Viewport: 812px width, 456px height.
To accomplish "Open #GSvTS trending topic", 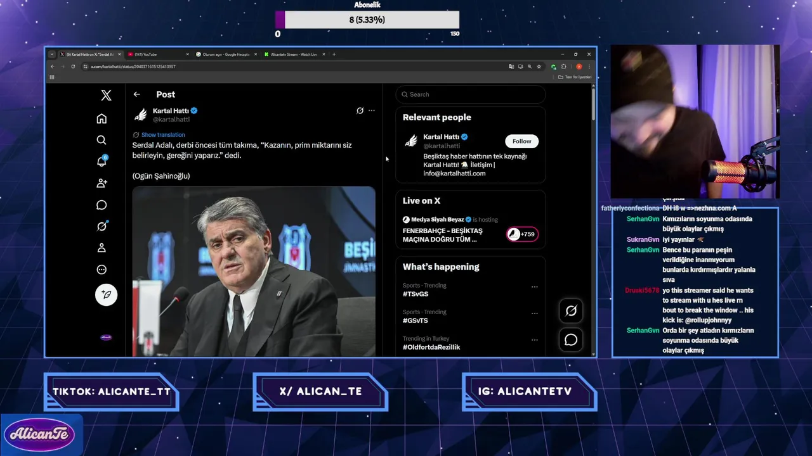I will point(416,320).
